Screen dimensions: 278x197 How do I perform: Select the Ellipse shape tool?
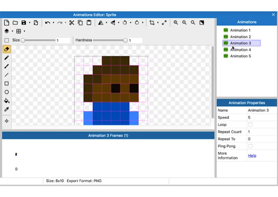point(7,92)
